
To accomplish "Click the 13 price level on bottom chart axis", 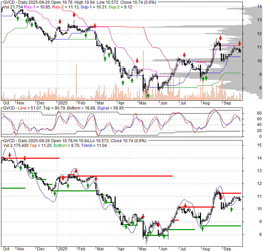I will pyautogui.click(x=259, y=171).
